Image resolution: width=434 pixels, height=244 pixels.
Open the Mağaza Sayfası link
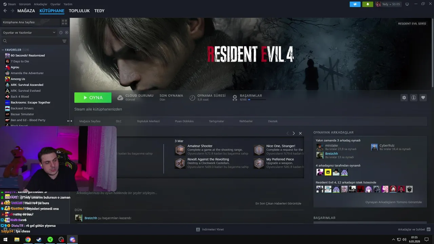click(90, 121)
